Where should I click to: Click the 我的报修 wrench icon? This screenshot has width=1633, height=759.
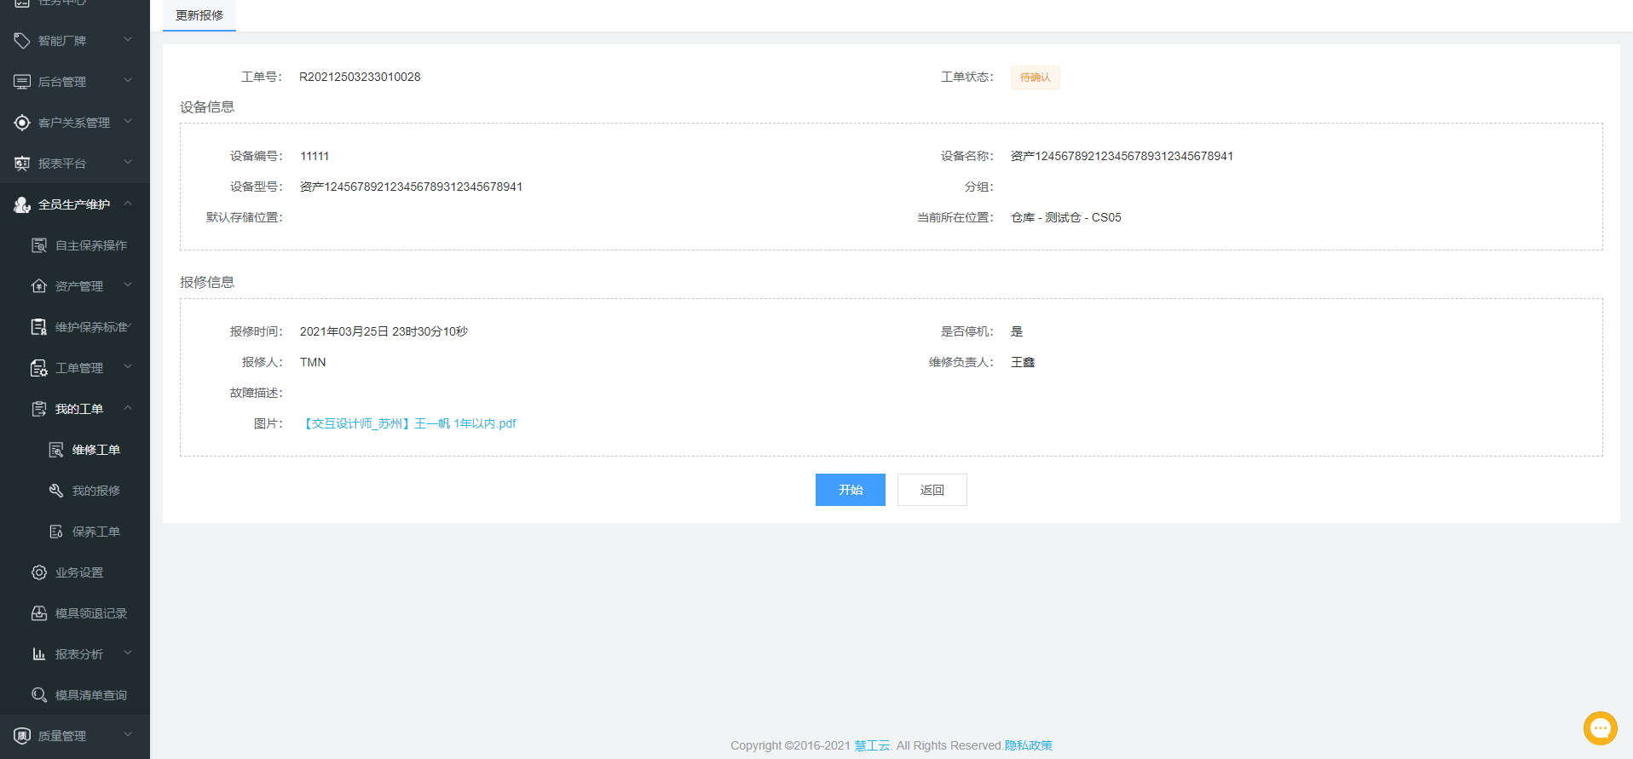(x=56, y=491)
